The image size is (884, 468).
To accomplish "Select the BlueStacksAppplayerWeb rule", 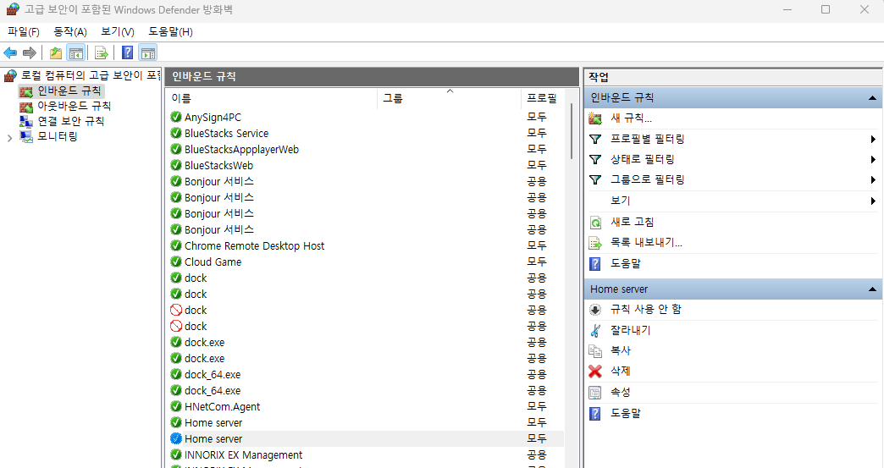I will (x=241, y=149).
